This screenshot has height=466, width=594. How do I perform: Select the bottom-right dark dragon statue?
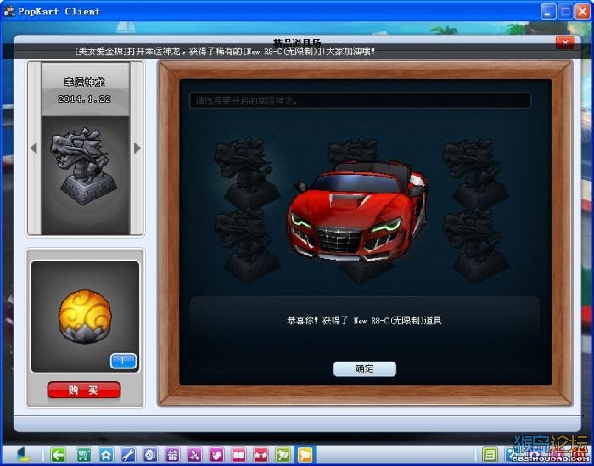476,245
